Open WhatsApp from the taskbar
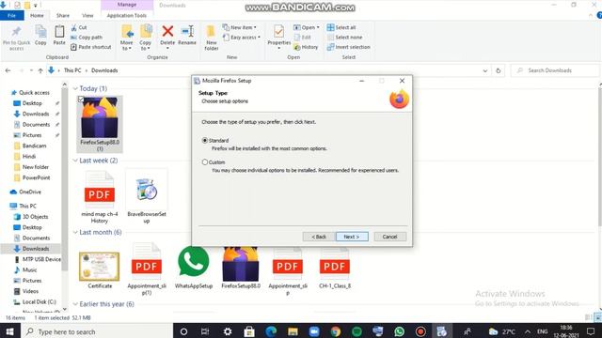The image size is (602, 338). click(399, 331)
